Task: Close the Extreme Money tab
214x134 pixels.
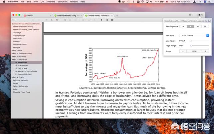Action: click(x=112, y=16)
